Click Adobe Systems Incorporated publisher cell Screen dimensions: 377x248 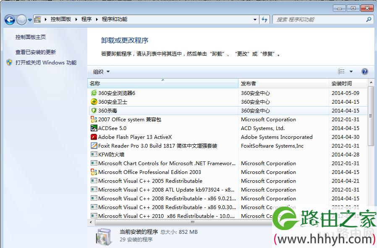tap(277, 137)
